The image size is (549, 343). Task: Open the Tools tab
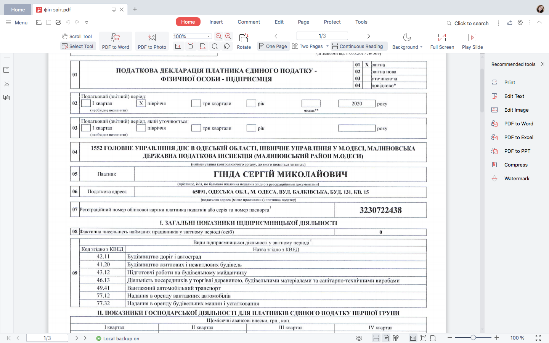(361, 22)
